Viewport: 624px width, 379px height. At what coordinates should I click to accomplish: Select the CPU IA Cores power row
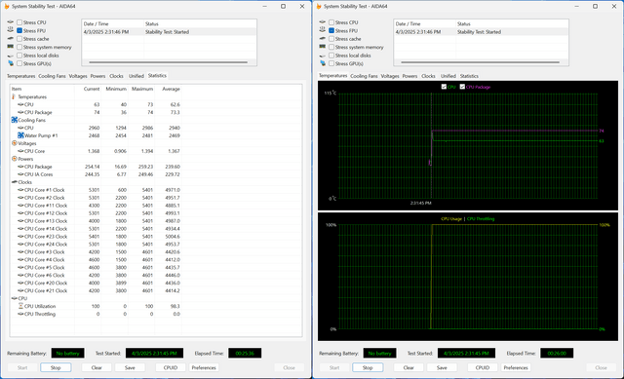pos(96,174)
